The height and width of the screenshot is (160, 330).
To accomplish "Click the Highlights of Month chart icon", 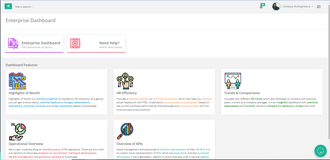I will [18, 81].
